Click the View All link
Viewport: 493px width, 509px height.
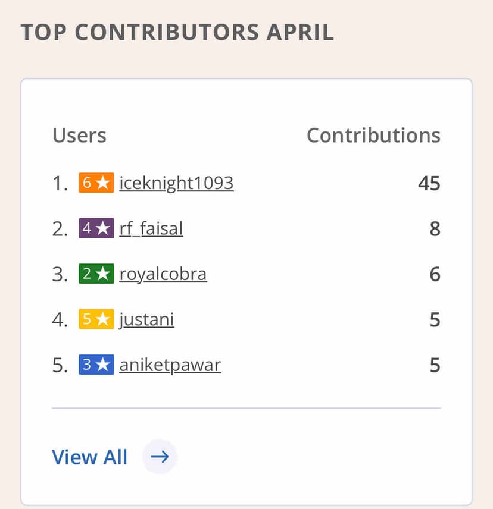(x=90, y=457)
